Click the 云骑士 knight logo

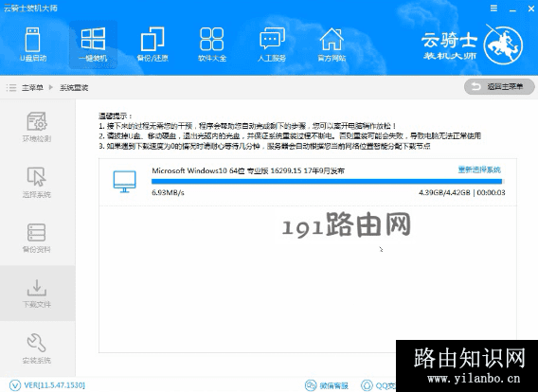pos(503,45)
